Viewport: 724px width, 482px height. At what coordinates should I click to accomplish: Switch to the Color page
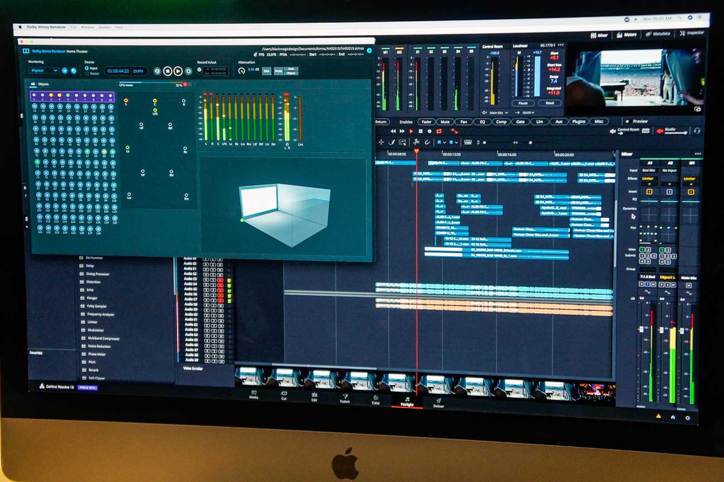375,400
